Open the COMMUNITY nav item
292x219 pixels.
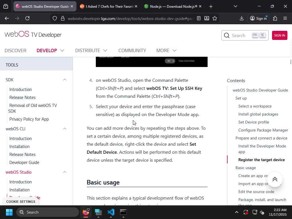(132, 50)
